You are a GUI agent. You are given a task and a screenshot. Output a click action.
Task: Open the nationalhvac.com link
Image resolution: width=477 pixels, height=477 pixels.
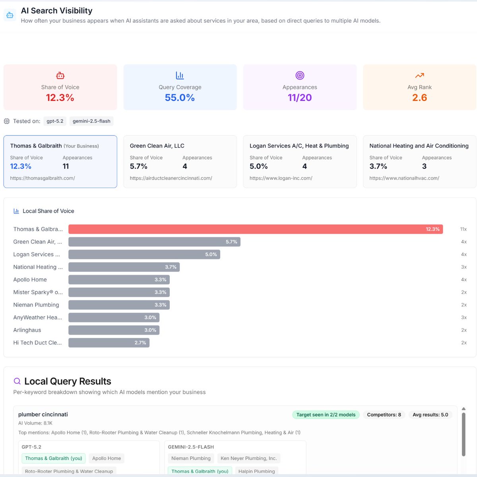coord(404,178)
